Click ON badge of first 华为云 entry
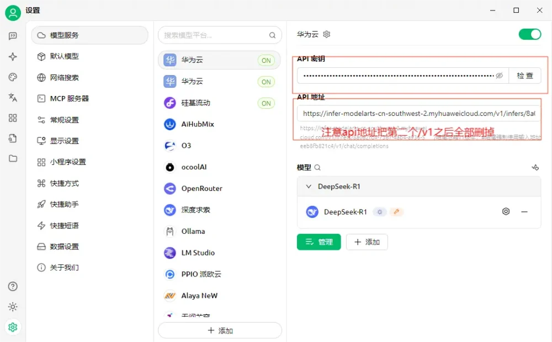This screenshot has height=342, width=552. 266,61
